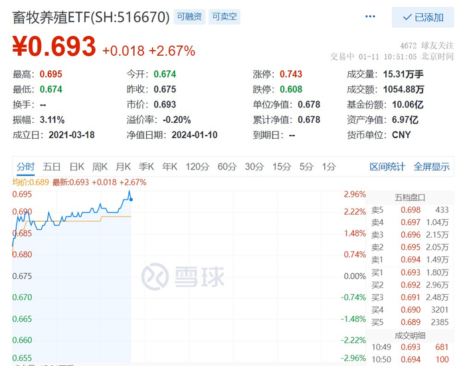Select the 卖1 row priced 0.694
The width and height of the screenshot is (465, 366).
410,260
